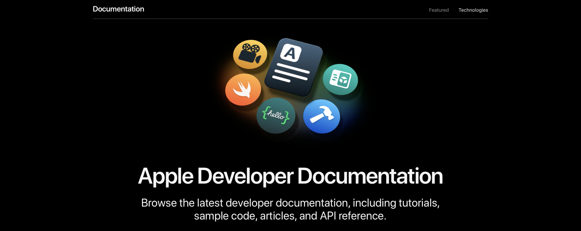581x231 pixels.
Task: Click the Apple Developer Documentation heading
Action: tap(290, 176)
